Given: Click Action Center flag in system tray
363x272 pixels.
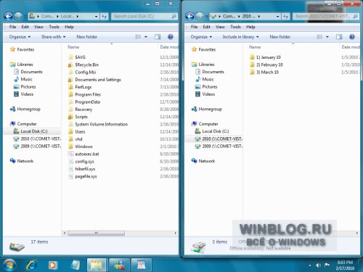Looking at the screenshot, I should (327, 265).
